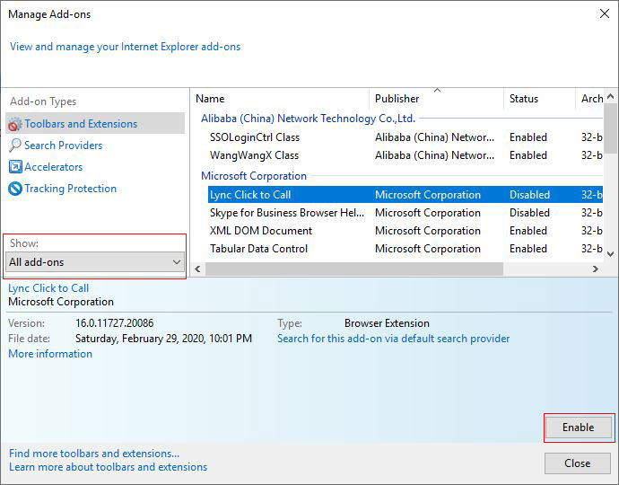Click Enabled status of XML DOM Document

tap(528, 231)
